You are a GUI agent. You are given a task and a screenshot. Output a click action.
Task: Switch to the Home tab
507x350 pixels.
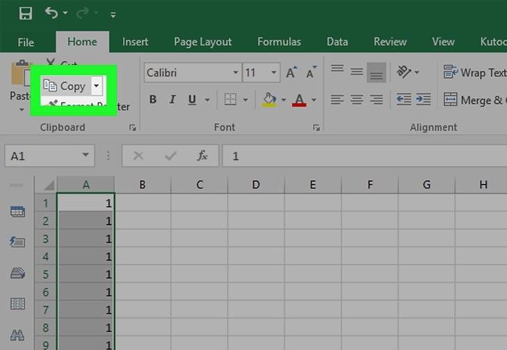pyautogui.click(x=82, y=42)
